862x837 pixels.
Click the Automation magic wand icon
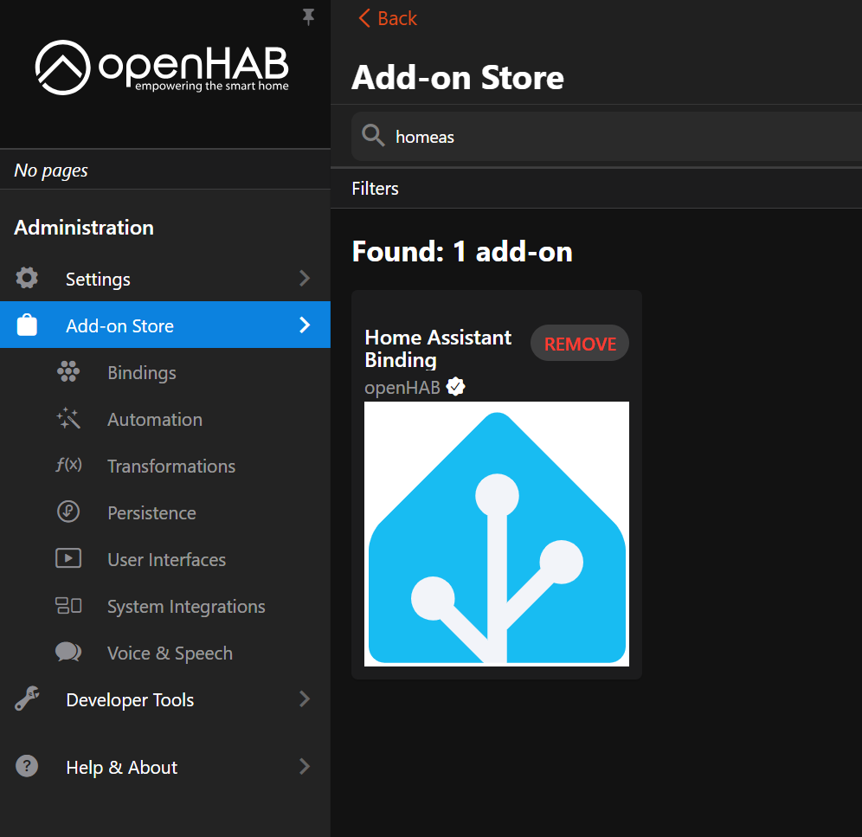68,420
